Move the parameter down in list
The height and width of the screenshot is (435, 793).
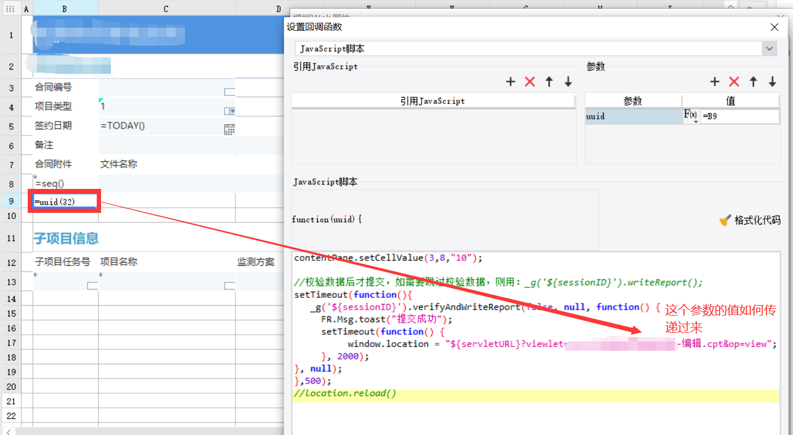tap(772, 82)
